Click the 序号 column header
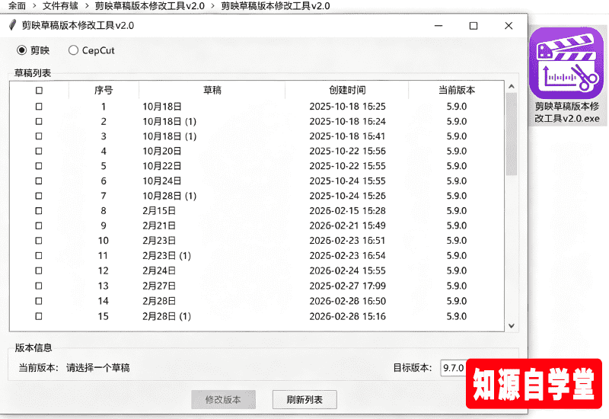The image size is (609, 419). (x=104, y=90)
